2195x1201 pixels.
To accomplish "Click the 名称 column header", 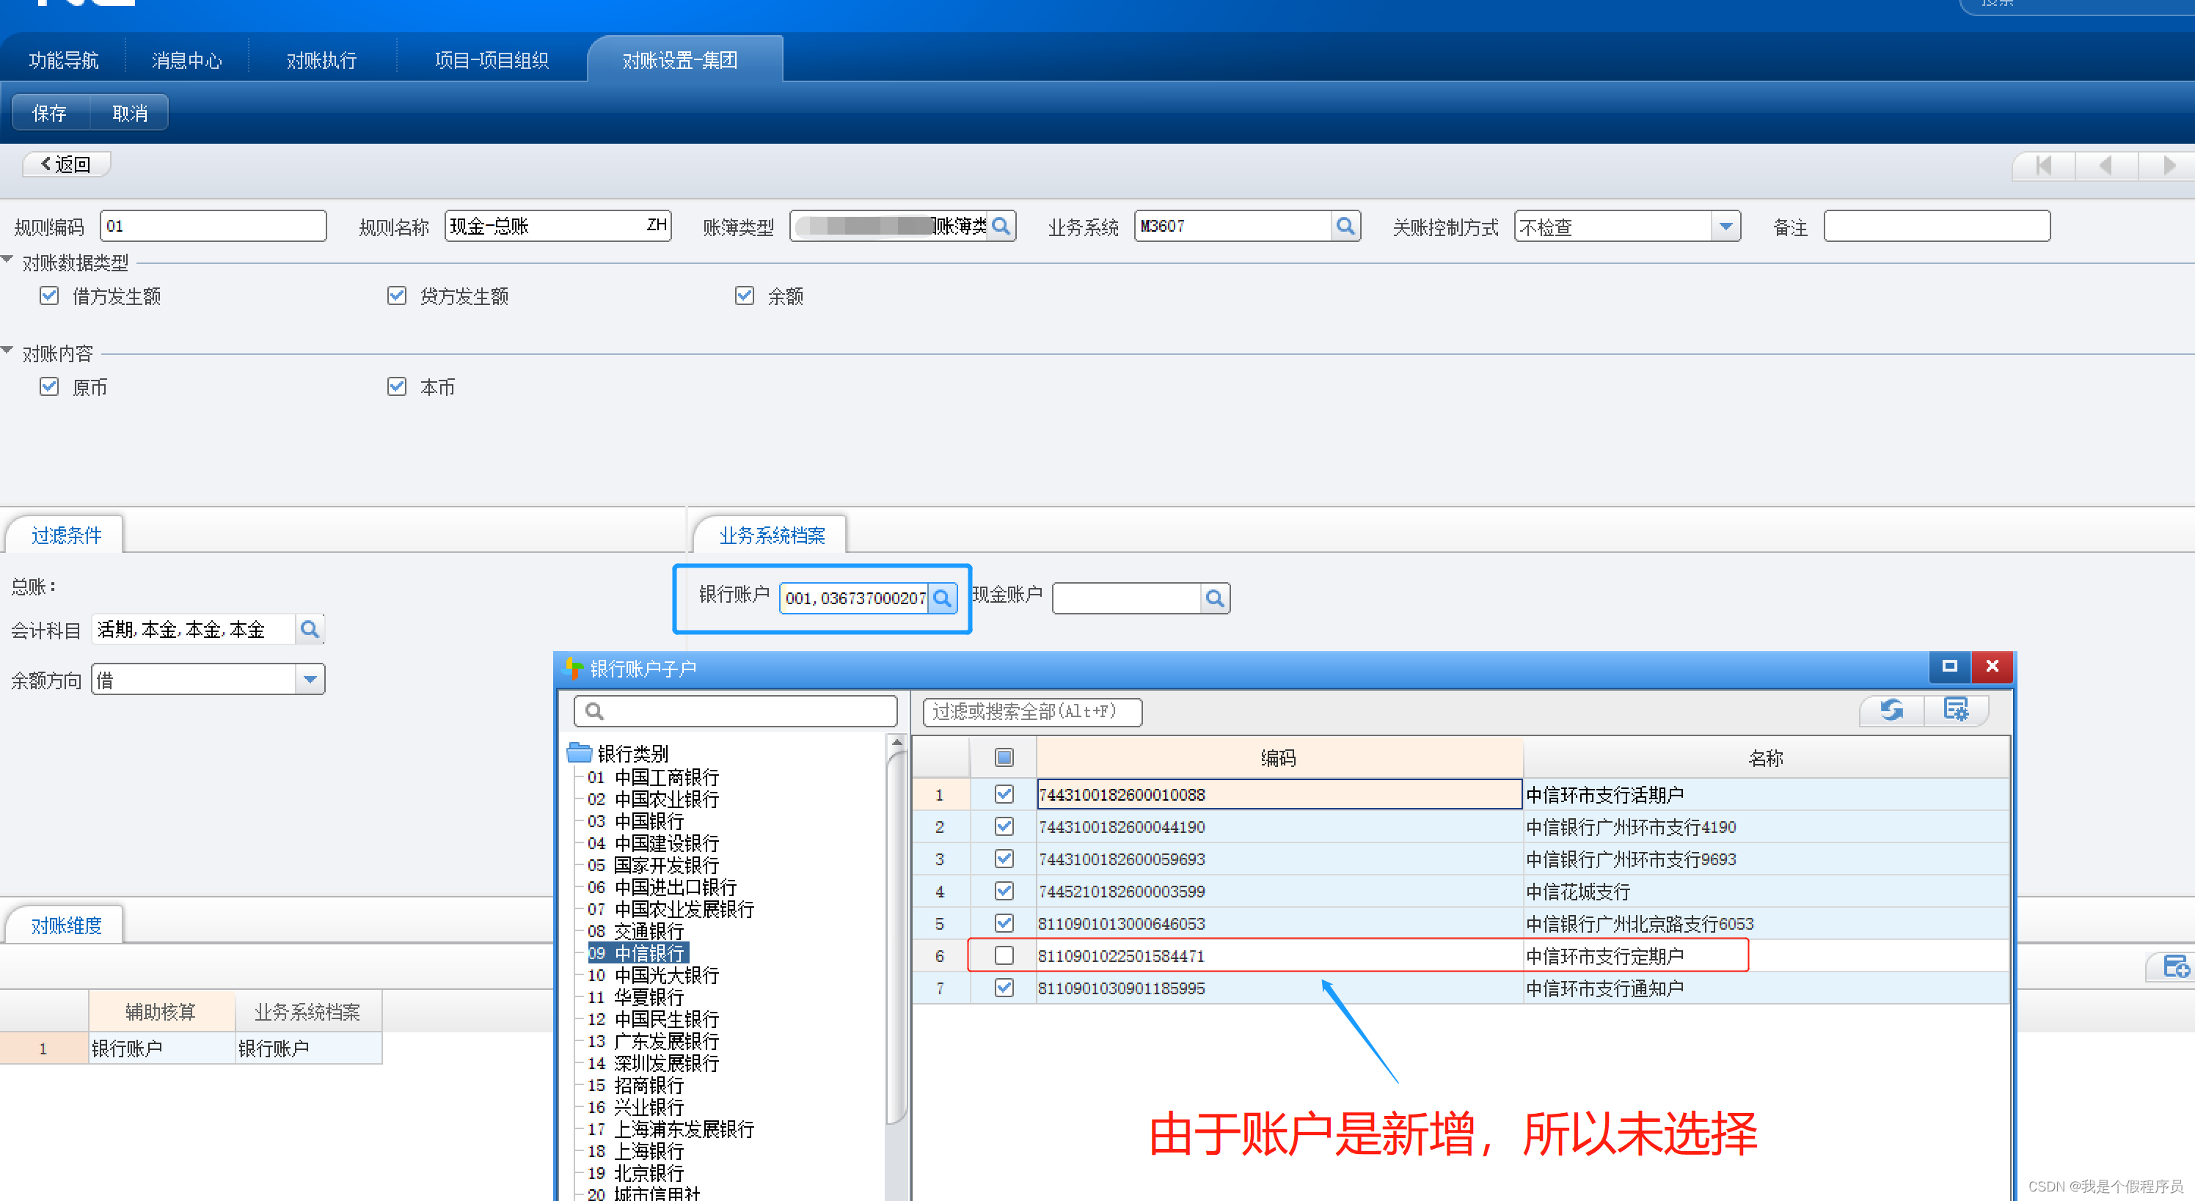I will pos(1766,757).
